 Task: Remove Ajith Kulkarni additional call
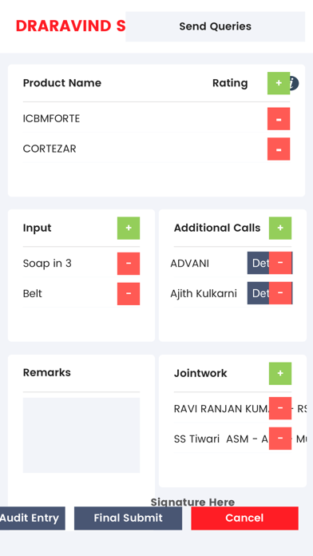(280, 293)
